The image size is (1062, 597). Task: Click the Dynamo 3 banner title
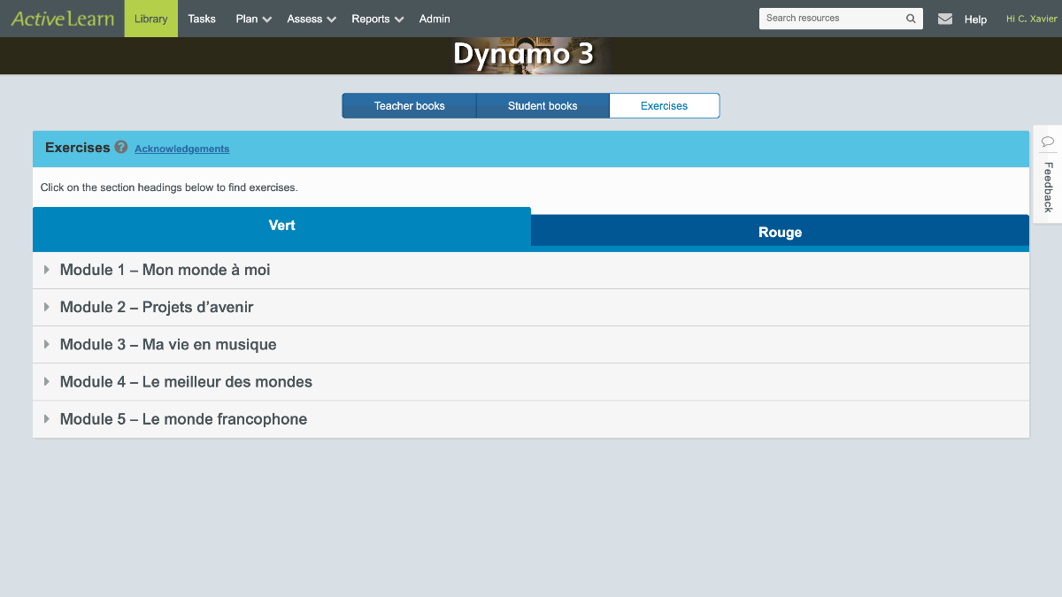click(523, 54)
